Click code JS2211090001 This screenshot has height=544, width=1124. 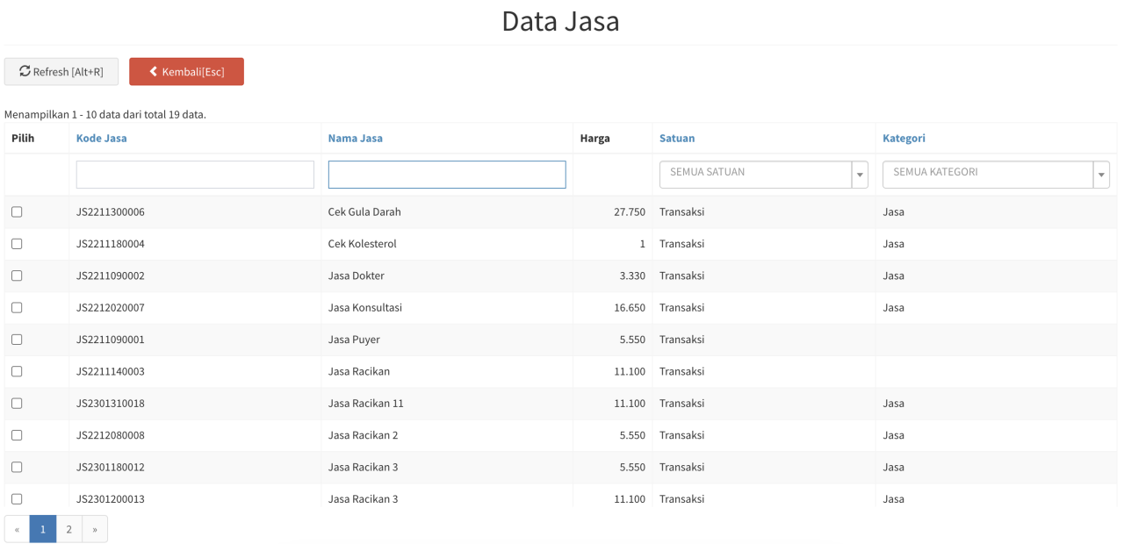coord(111,340)
